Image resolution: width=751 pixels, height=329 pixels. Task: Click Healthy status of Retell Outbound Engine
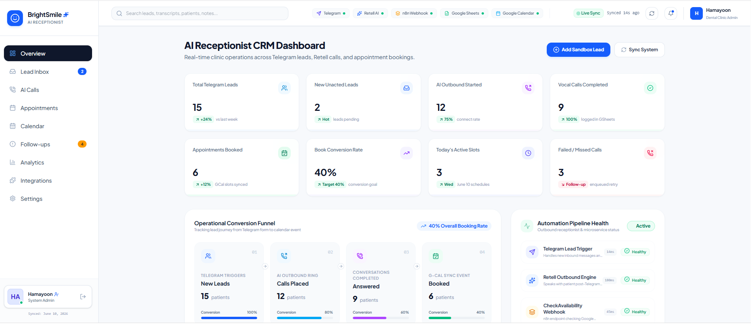(x=635, y=280)
